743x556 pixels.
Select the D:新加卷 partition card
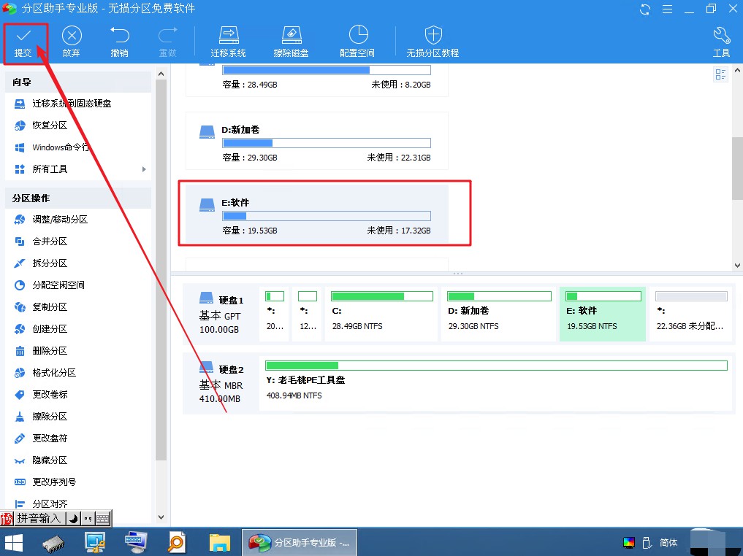point(317,141)
